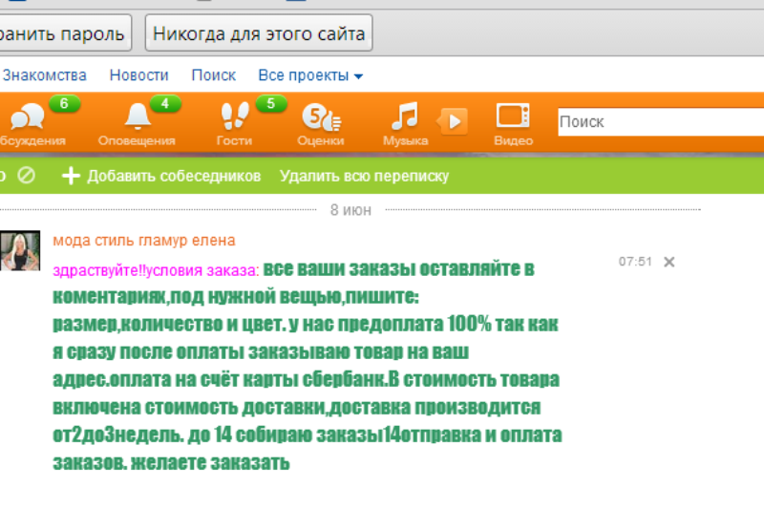764x509 pixels.
Task: Click Никогда для этого сайта button
Action: tap(259, 33)
